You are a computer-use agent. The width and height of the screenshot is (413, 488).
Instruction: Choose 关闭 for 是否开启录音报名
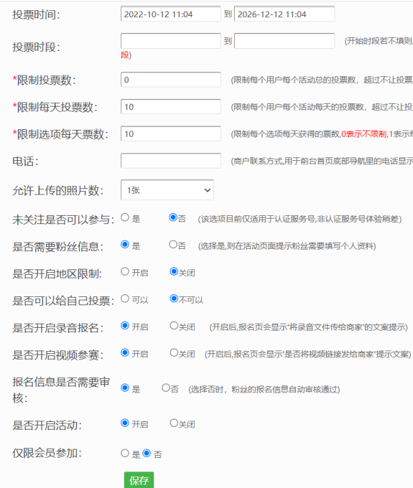click(x=173, y=326)
